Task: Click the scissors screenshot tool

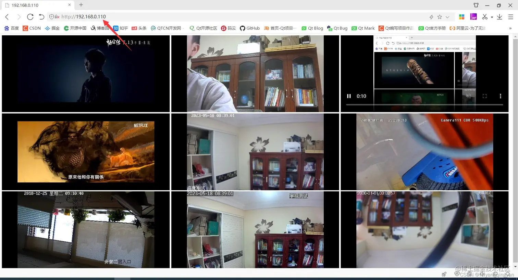Action: pyautogui.click(x=485, y=17)
